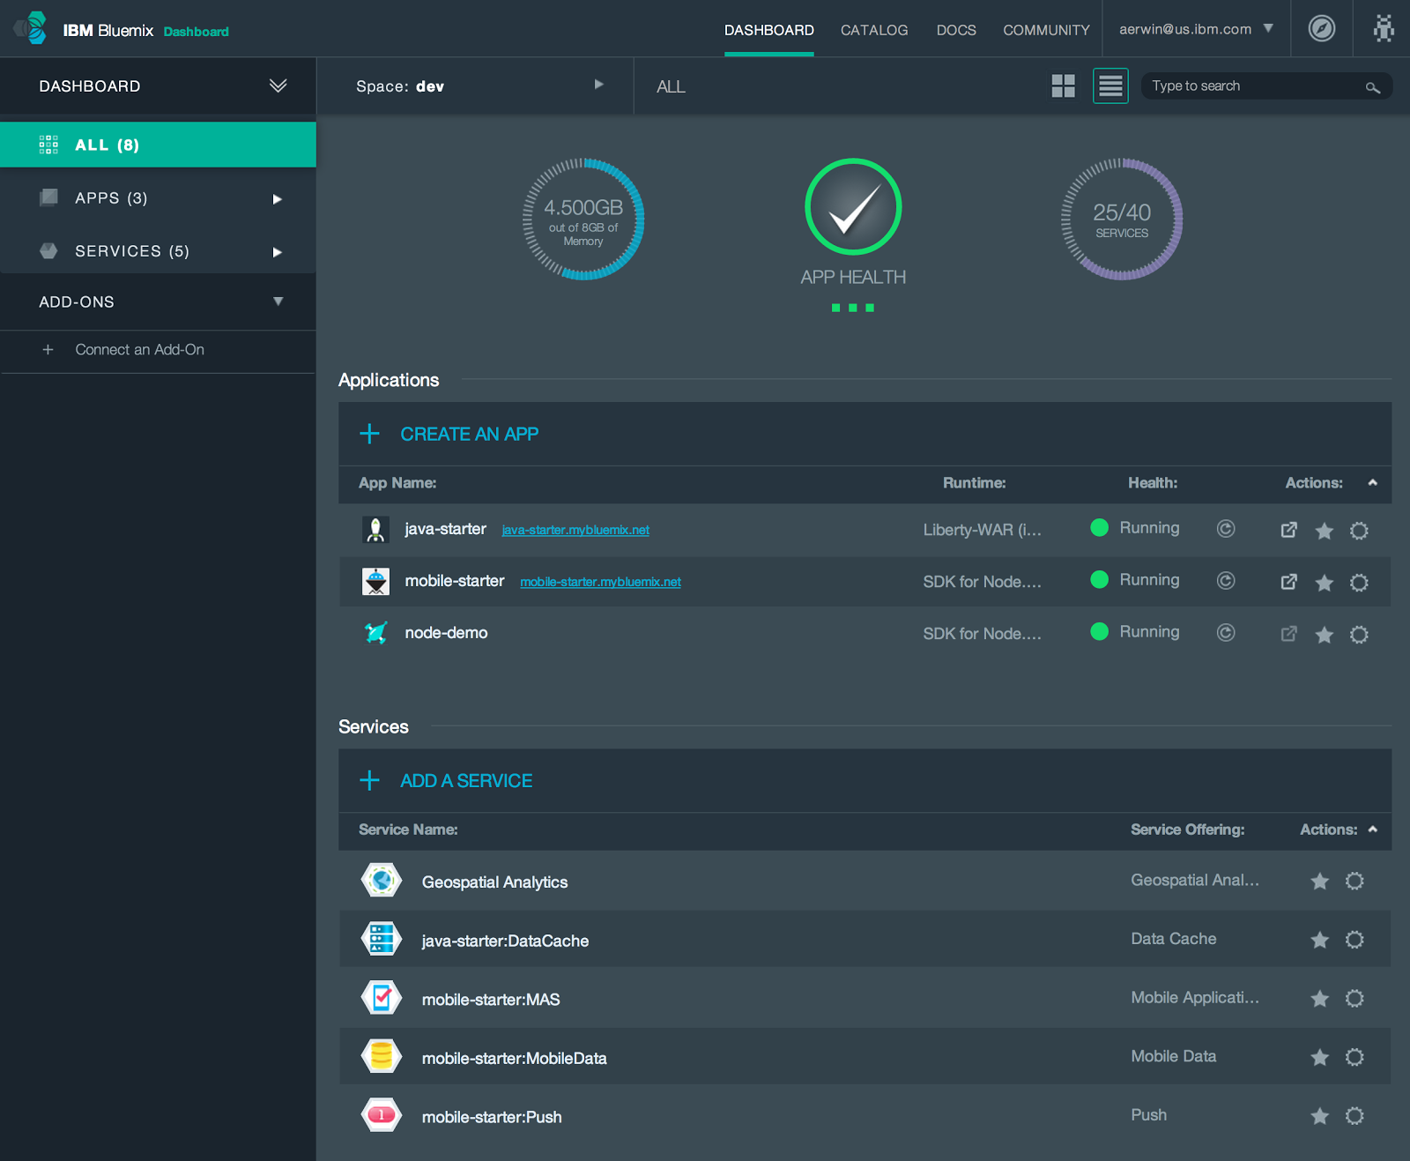Open Geospatial Analytics settings gear
Image resolution: width=1410 pixels, height=1161 pixels.
coord(1354,881)
